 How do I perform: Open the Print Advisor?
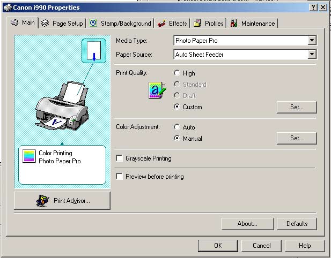pyautogui.click(x=62, y=201)
